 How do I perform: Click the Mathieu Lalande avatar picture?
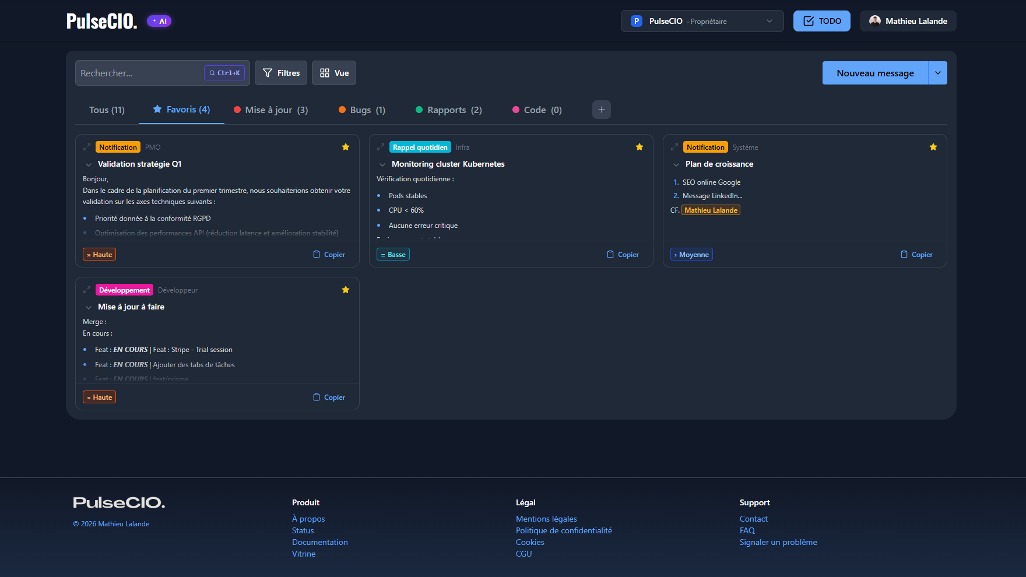click(874, 21)
